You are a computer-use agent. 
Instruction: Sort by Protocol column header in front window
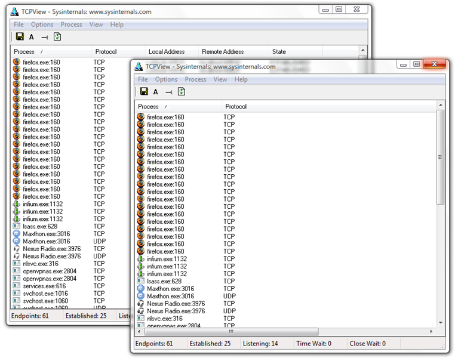[329, 106]
